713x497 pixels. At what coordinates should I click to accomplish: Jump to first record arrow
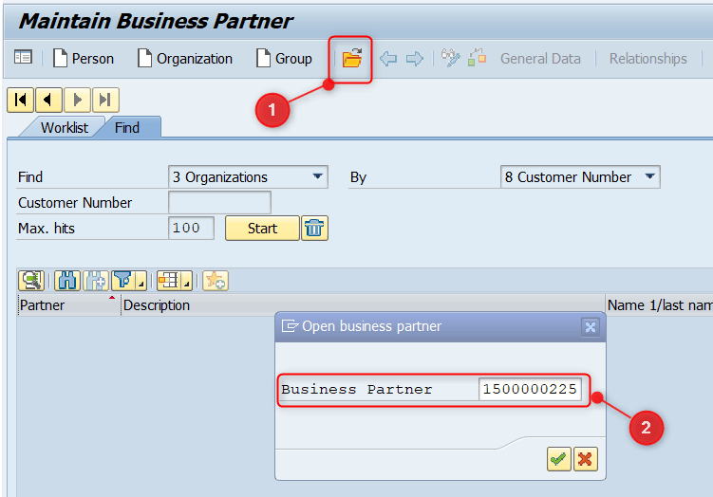(20, 100)
